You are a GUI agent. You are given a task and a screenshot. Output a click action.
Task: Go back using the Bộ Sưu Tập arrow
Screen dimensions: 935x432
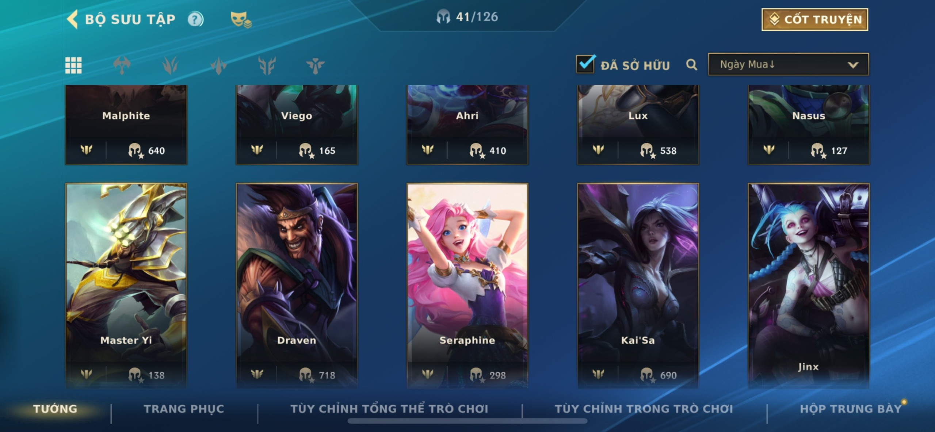(72, 19)
